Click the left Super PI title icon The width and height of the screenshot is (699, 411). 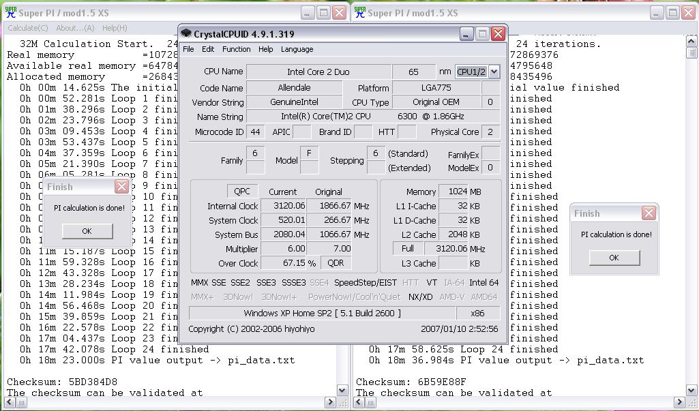[x=11, y=12]
